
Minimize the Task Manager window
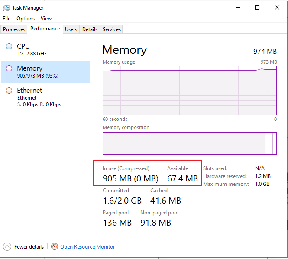(x=237, y=7)
